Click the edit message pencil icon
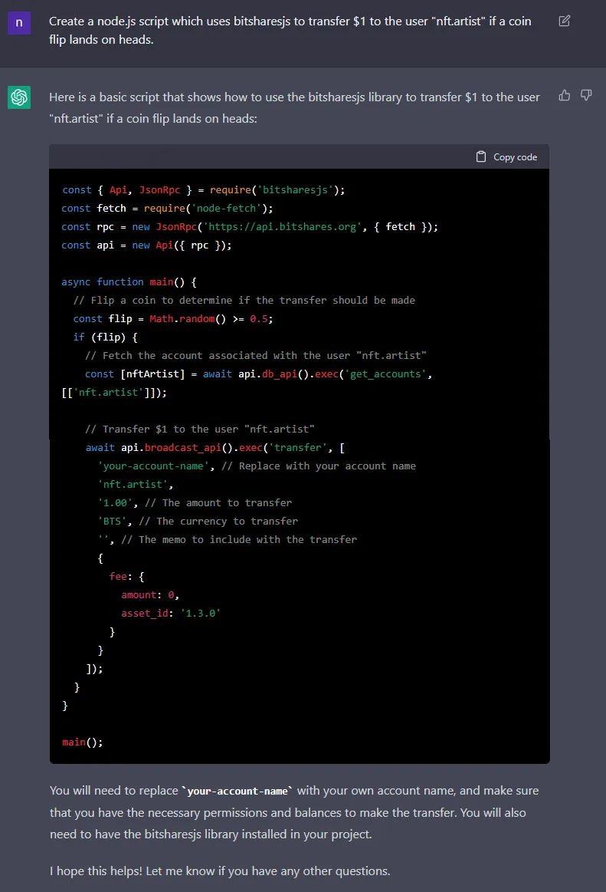This screenshot has width=606, height=892. point(564,21)
